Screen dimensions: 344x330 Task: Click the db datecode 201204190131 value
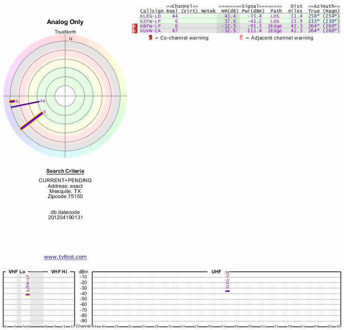tap(65, 217)
